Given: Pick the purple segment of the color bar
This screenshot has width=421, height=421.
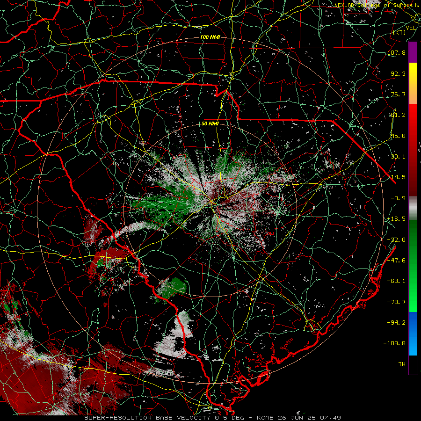Looking at the screenshot, I should click(413, 52).
